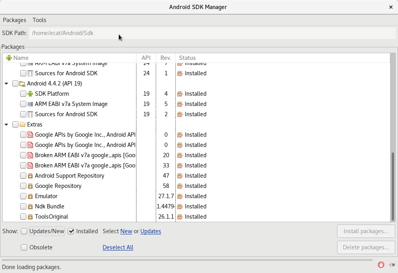Click the New selection link

click(x=126, y=231)
